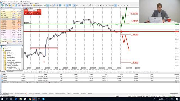Toggle the AutoTrading button
This screenshot has width=180, height=101.
click(x=27, y=6)
